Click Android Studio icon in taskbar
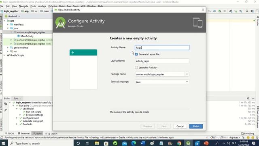The width and height of the screenshot is (259, 146). [188, 143]
